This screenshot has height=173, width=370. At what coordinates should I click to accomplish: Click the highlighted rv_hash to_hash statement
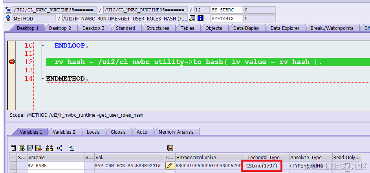pyautogui.click(x=188, y=62)
